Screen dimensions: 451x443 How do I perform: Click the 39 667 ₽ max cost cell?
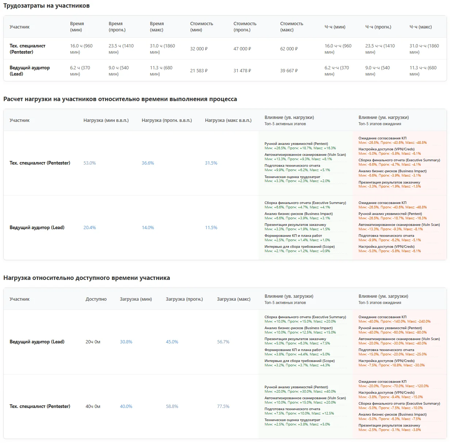289,71
